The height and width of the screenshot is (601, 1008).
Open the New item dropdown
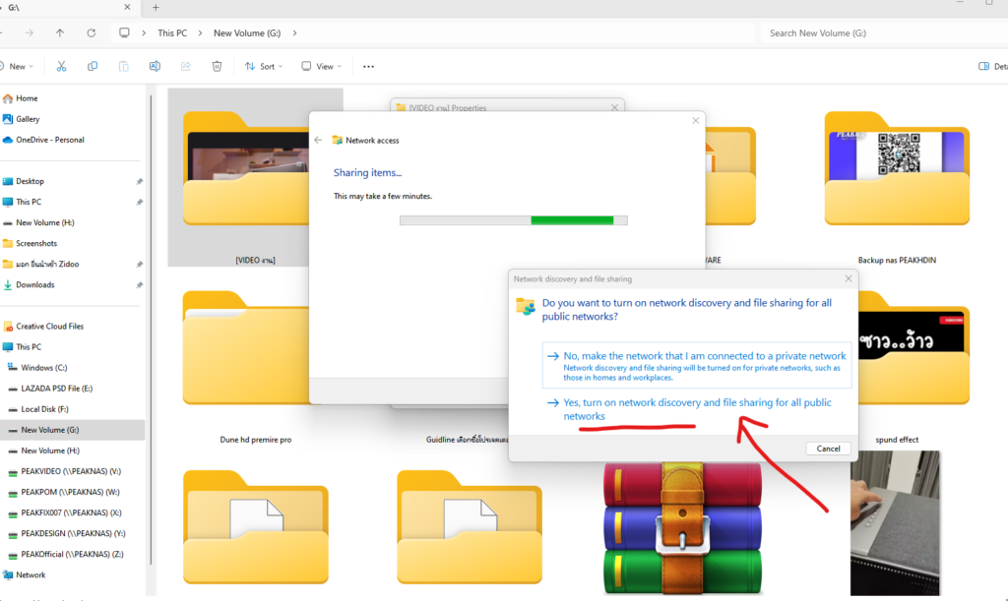point(17,66)
